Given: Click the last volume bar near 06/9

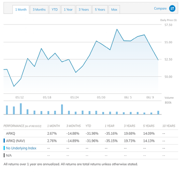Looking at the screenshot, I should coord(158,113).
